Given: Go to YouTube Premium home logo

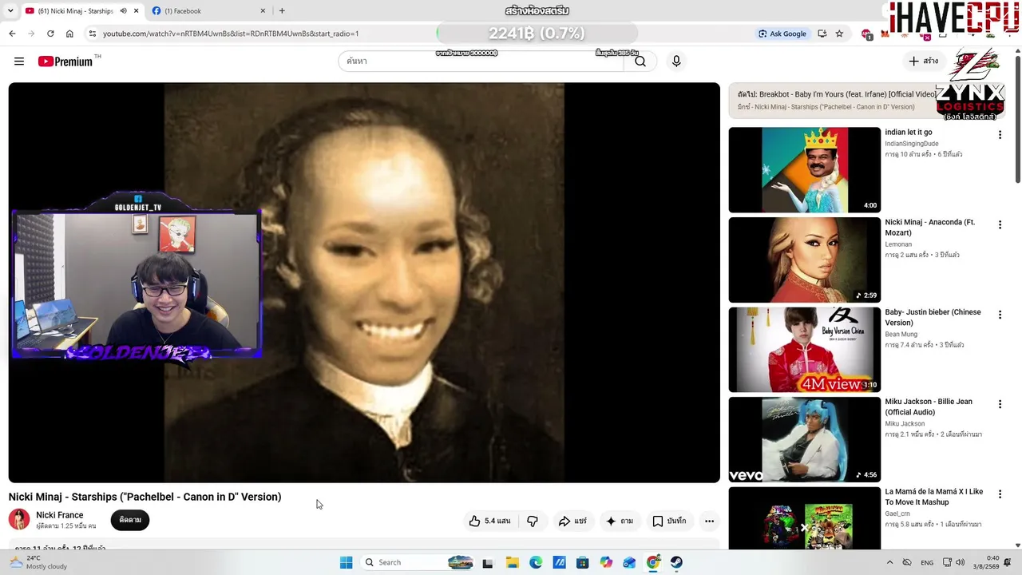Looking at the screenshot, I should pyautogui.click(x=65, y=61).
